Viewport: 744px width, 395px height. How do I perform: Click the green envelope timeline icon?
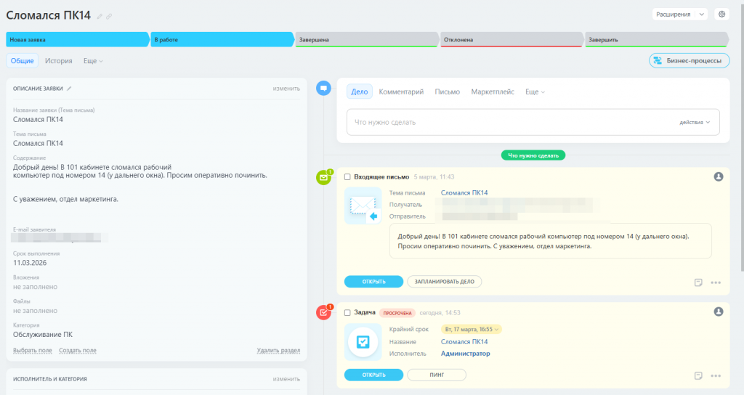click(324, 177)
